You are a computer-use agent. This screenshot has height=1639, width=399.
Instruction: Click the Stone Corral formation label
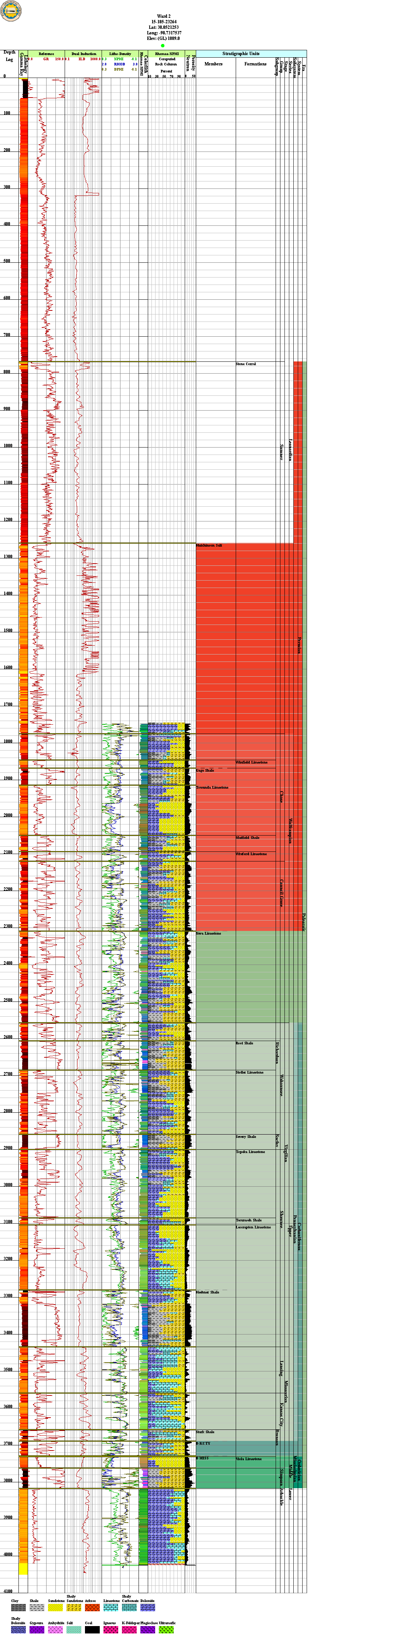pyautogui.click(x=246, y=364)
